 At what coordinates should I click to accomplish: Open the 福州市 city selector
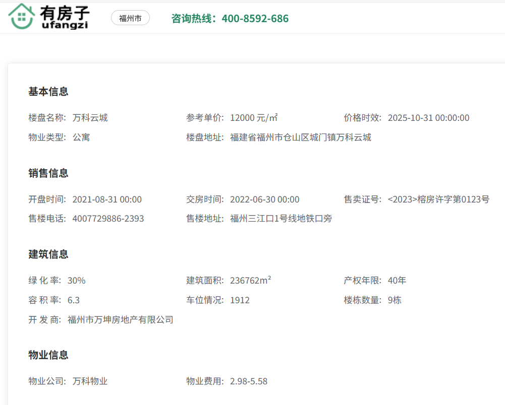coord(130,19)
